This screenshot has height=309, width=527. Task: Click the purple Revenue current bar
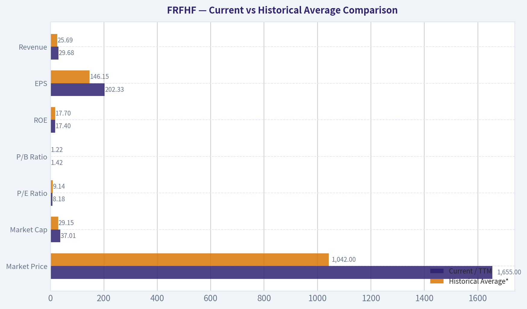55,53
